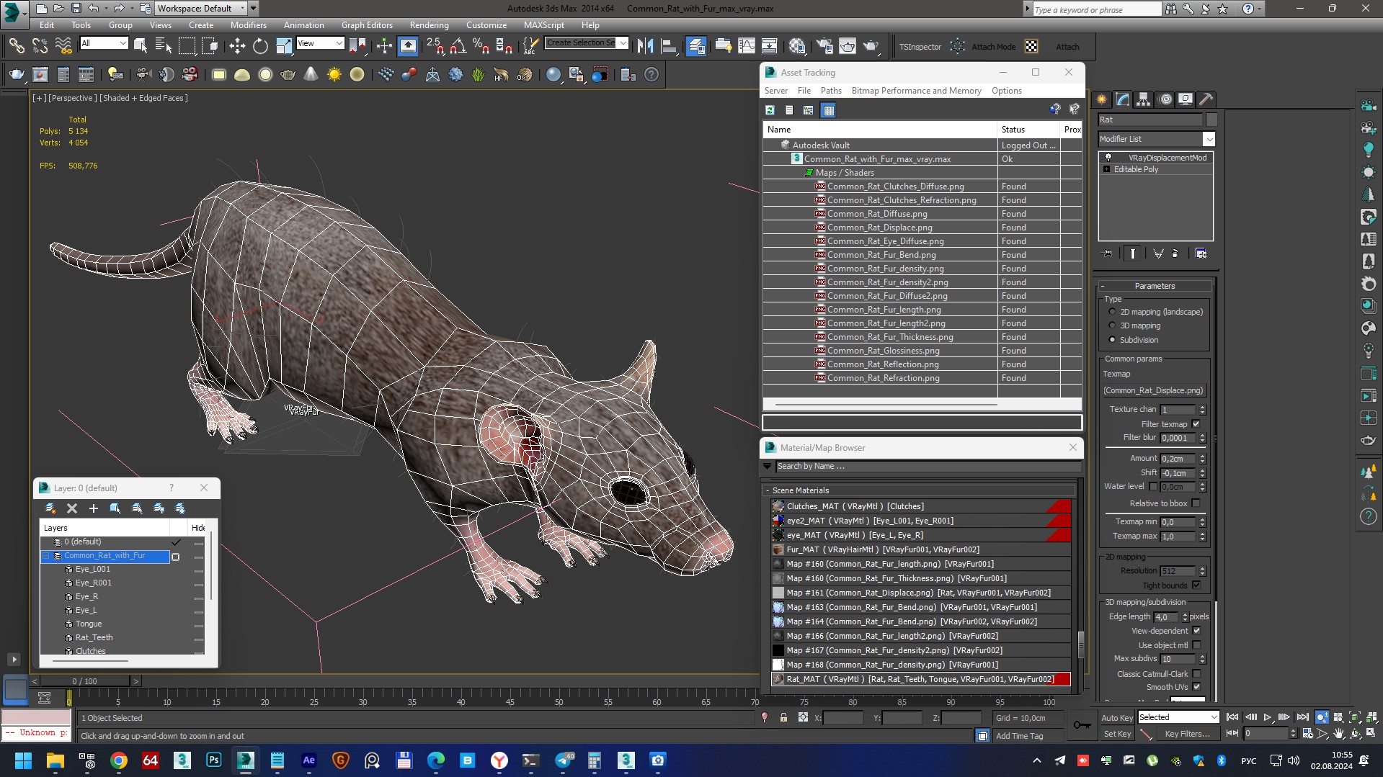Open Bitmap Performance and Memory menu
The width and height of the screenshot is (1383, 777).
tap(916, 91)
